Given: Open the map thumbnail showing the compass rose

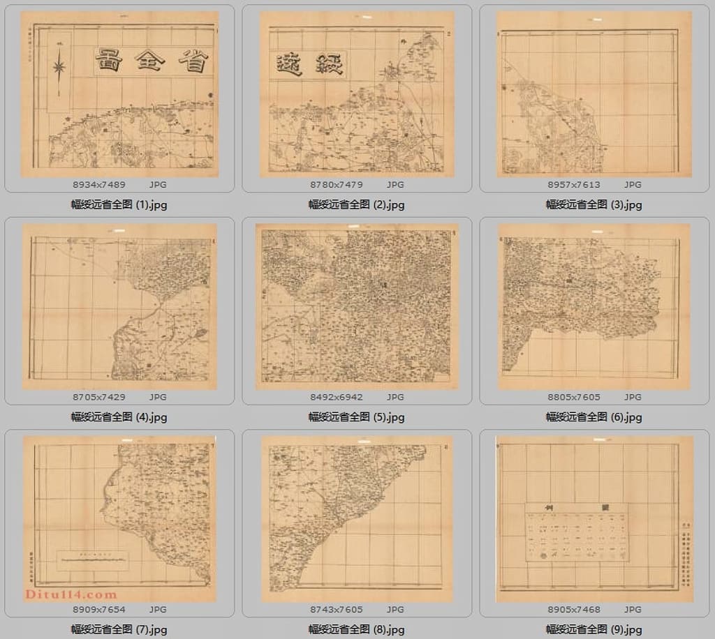Looking at the screenshot, I should [x=119, y=94].
